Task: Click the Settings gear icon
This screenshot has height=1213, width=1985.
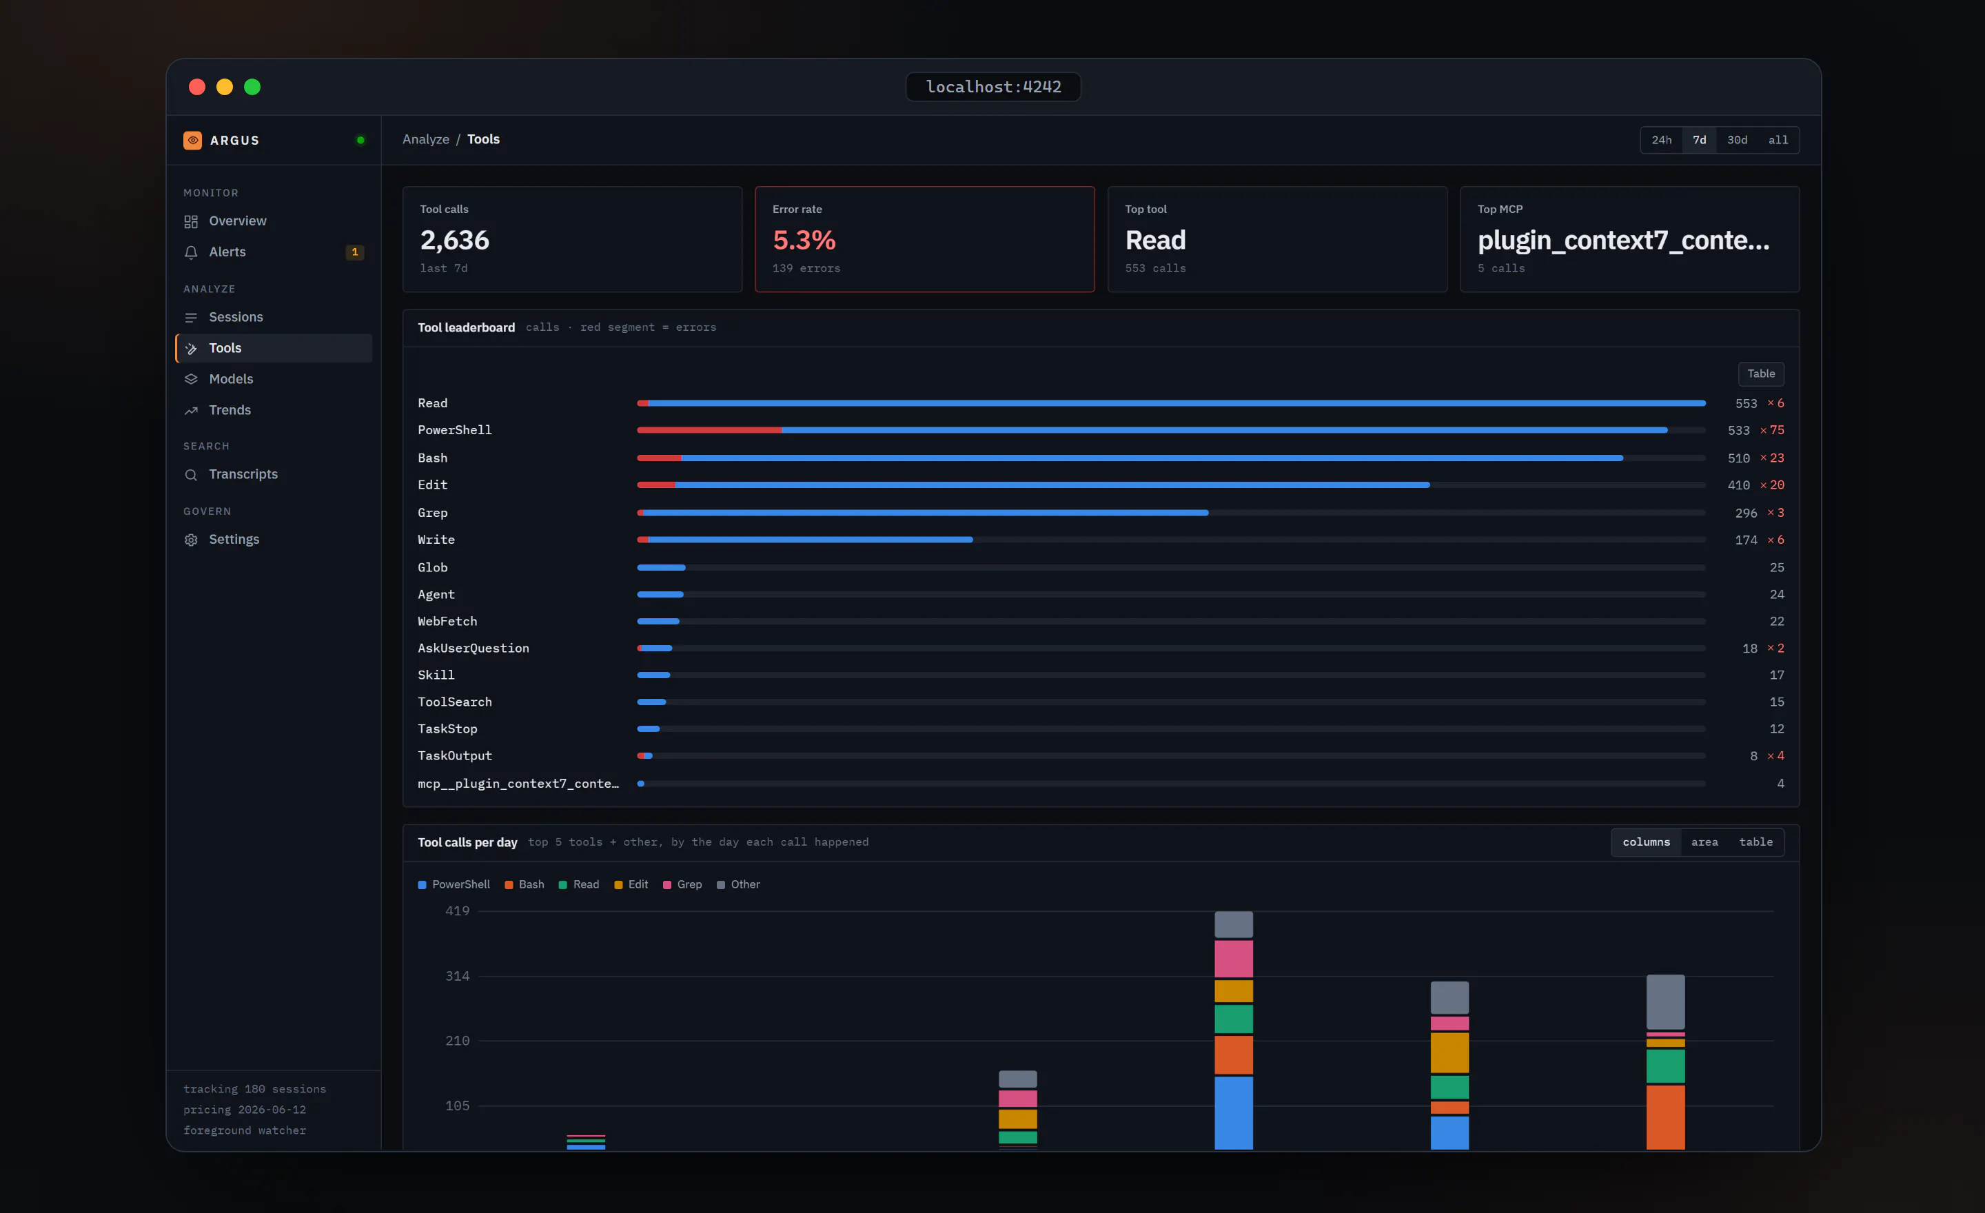Action: (191, 540)
